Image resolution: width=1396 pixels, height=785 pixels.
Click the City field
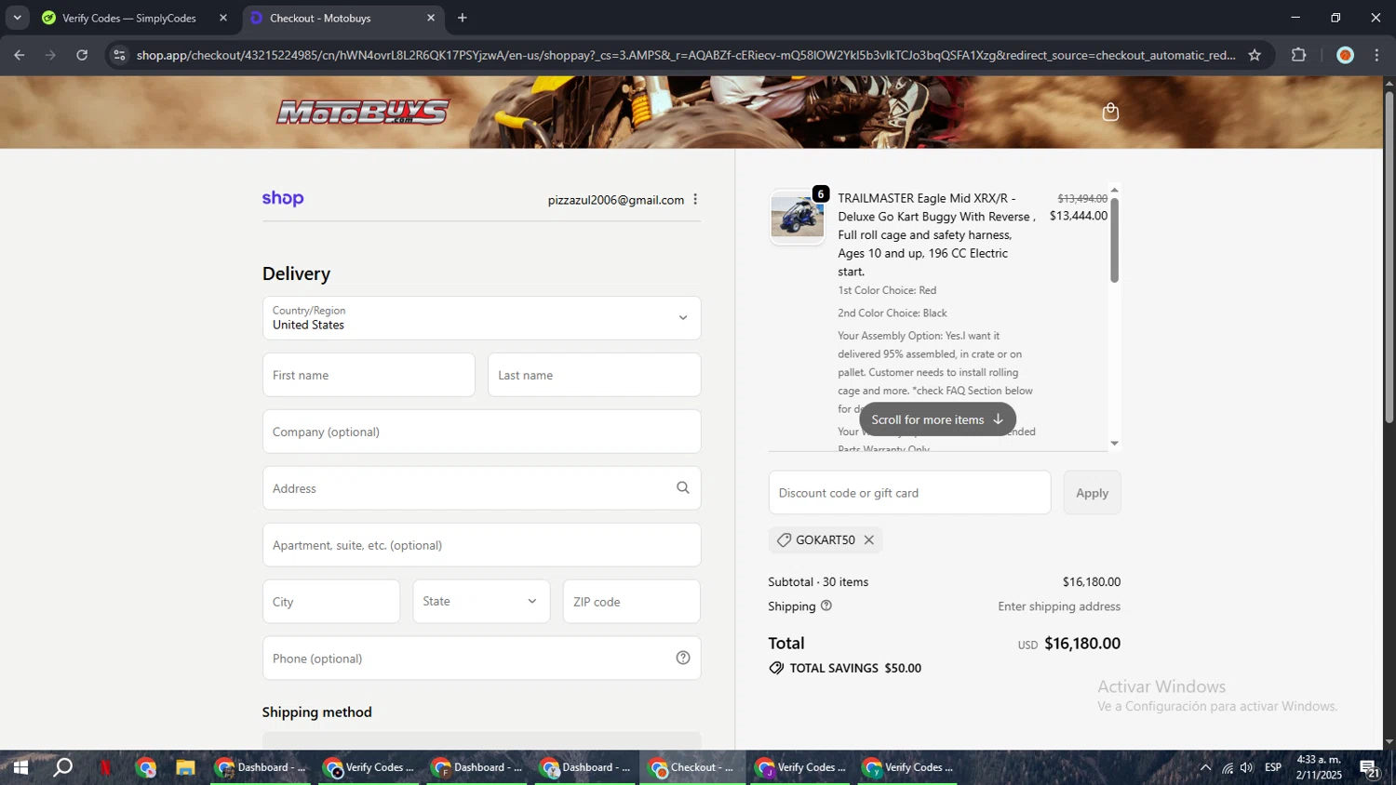331,602
